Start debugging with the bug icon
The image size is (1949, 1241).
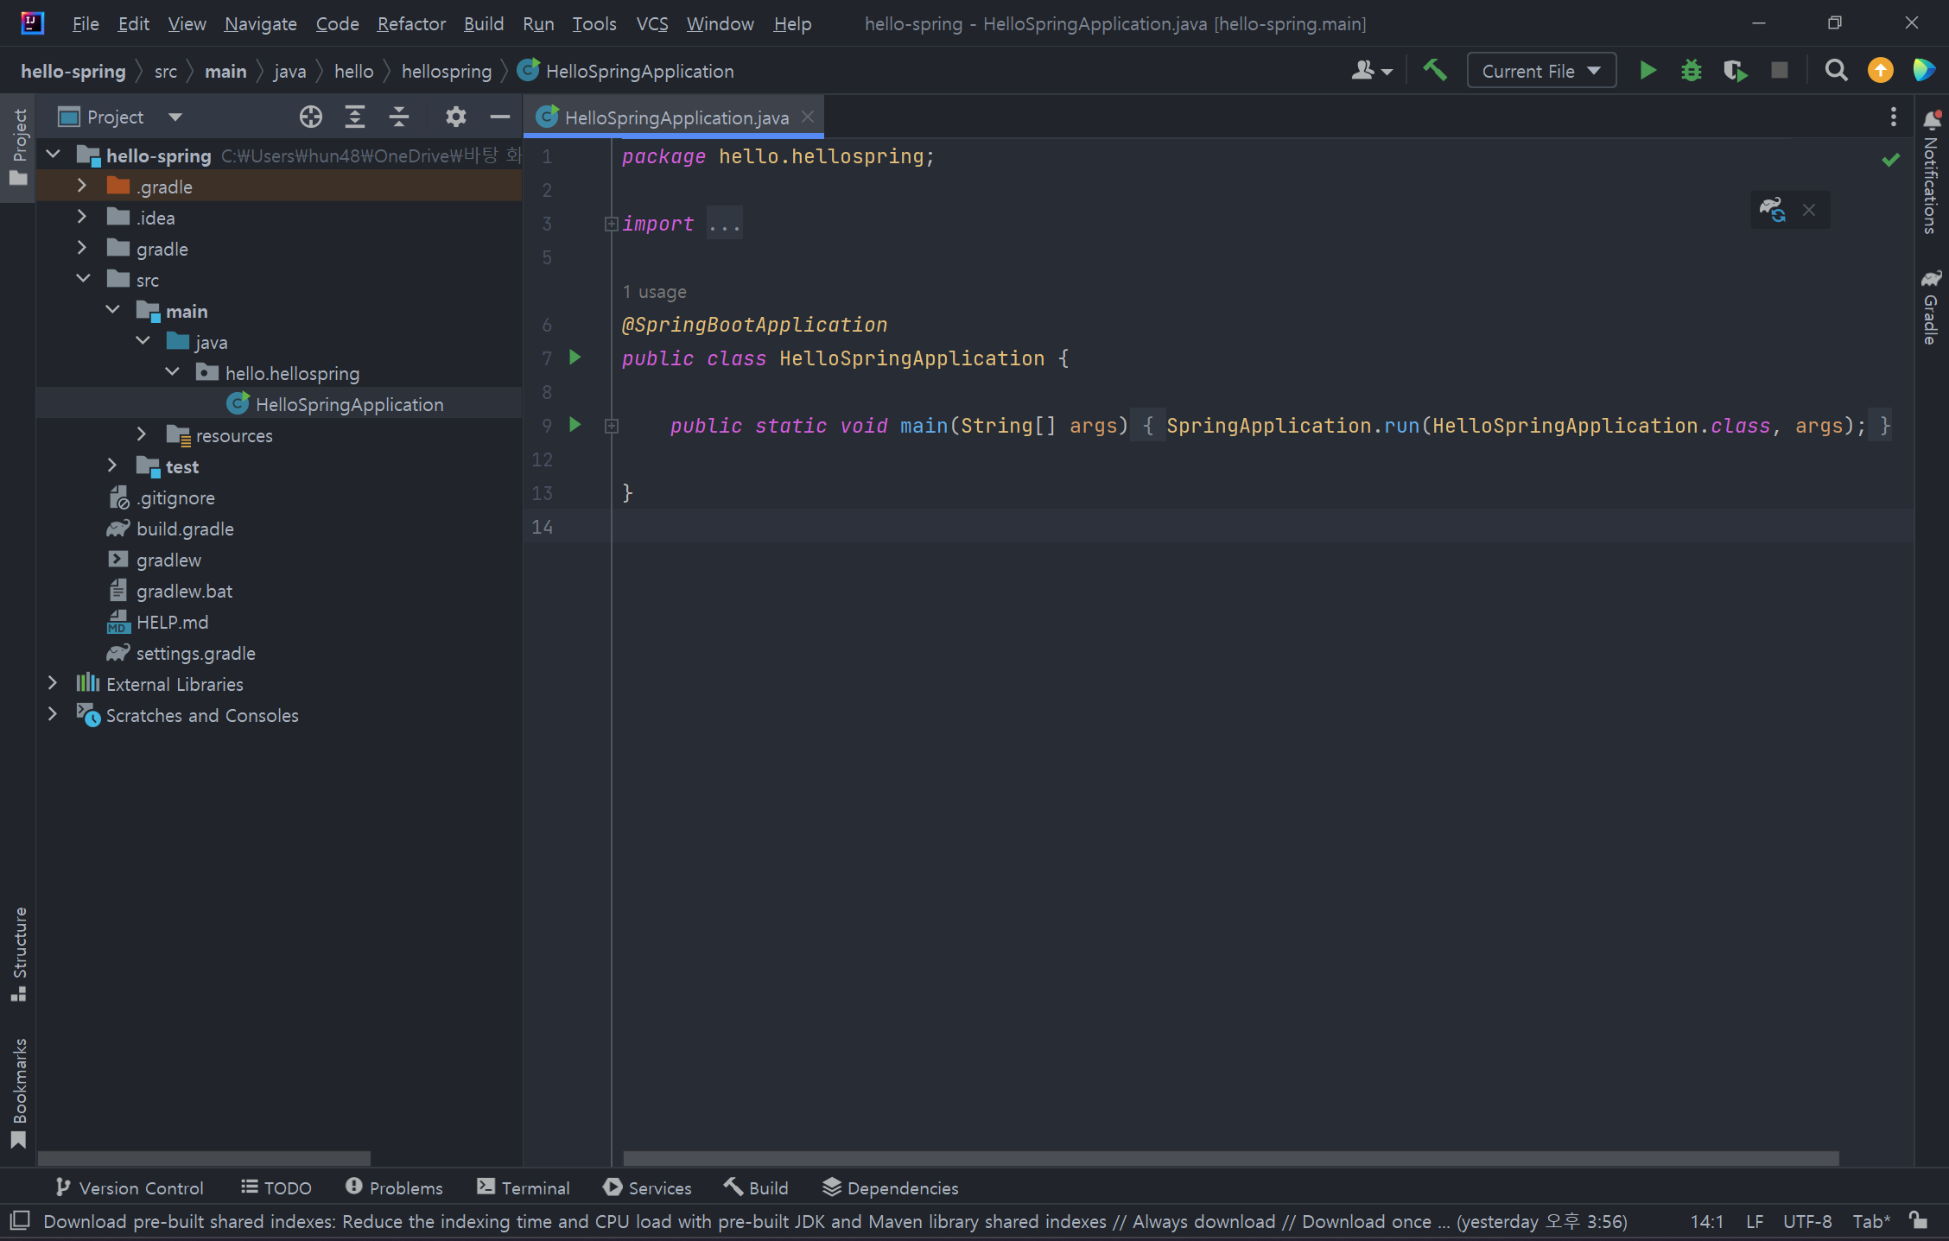coord(1691,71)
